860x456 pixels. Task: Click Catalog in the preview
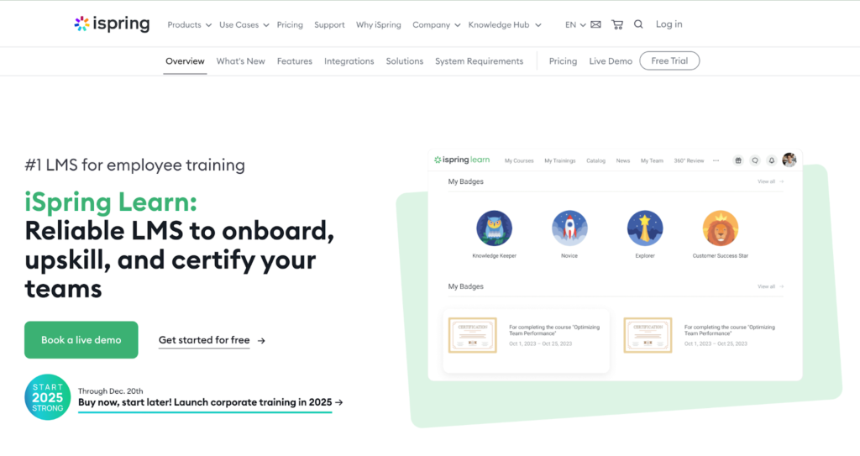click(595, 160)
